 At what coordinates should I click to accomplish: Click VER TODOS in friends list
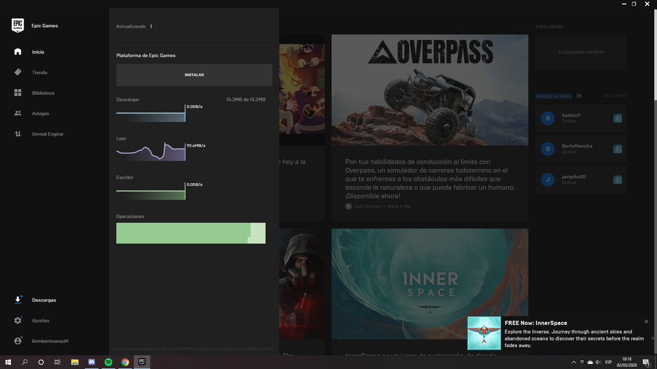[x=615, y=96]
